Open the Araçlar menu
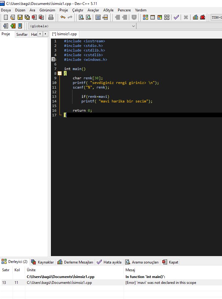The image size is (222, 299). (93, 10)
